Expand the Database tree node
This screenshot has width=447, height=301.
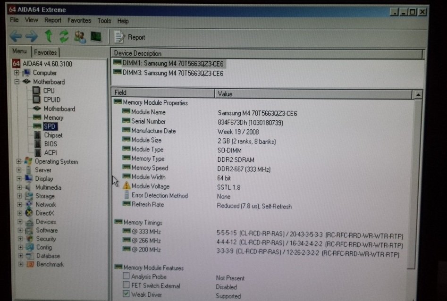(x=20, y=256)
